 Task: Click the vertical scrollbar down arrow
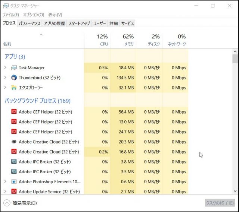pos(235,191)
